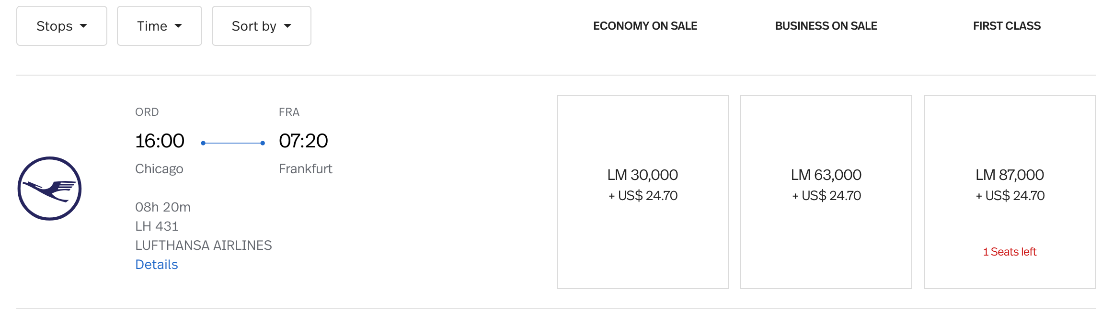
Task: Choose the LM 30,000 economy fare
Action: click(643, 191)
